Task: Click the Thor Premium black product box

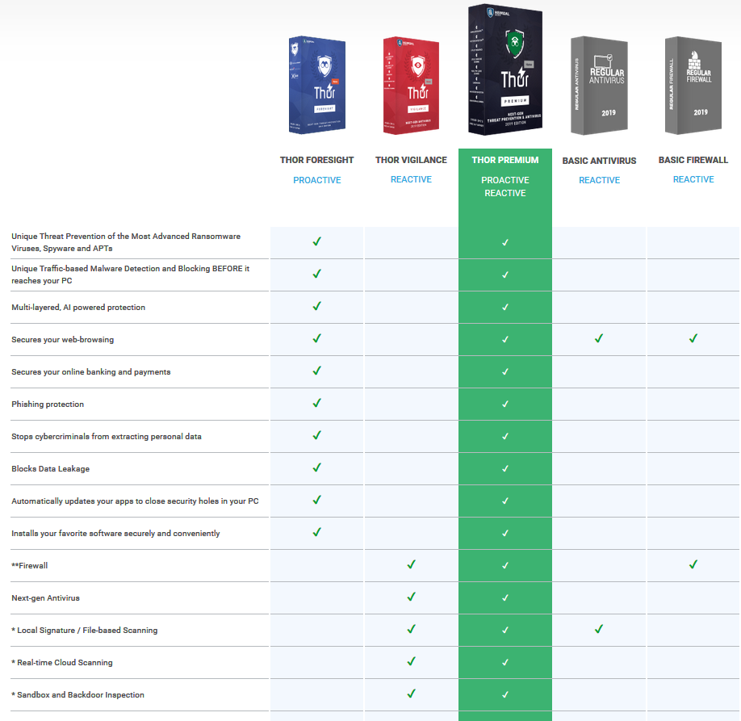Action: [505, 71]
